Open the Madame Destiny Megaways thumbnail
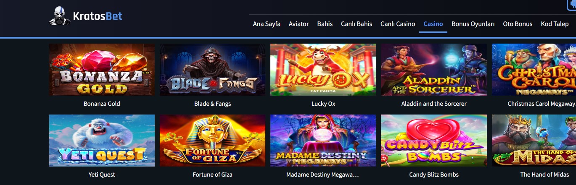 tap(323, 141)
